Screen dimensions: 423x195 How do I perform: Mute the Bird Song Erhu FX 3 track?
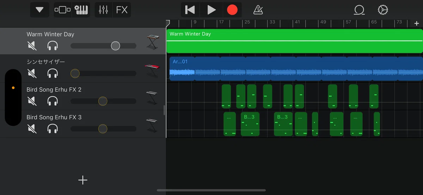pos(32,129)
